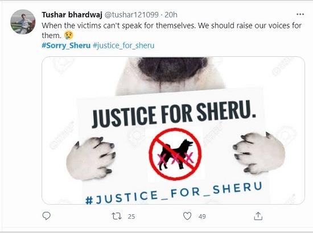This screenshot has height=233, width=313.
Task: Open the tweet via the 20h timestamp
Action: point(171,15)
